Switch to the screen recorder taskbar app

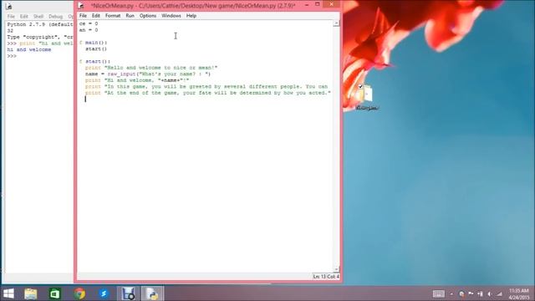pyautogui.click(x=128, y=293)
